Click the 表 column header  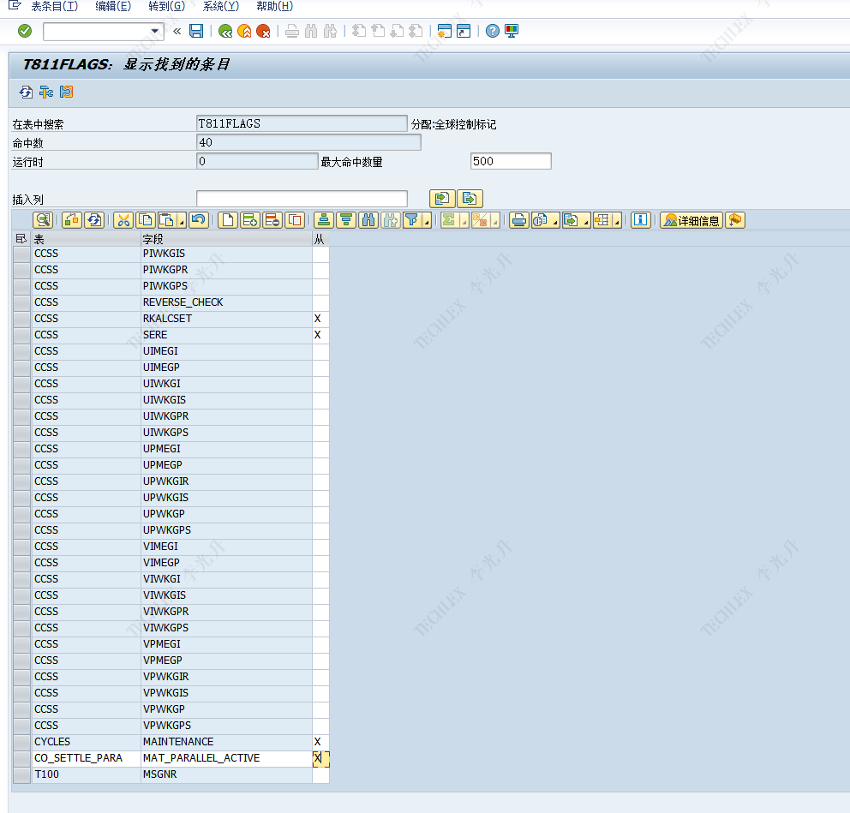coord(86,239)
